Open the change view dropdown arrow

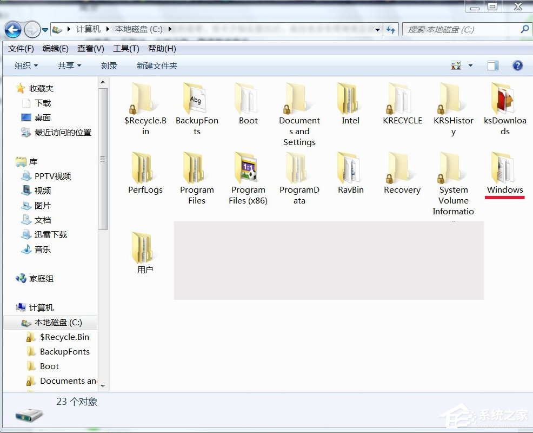469,65
